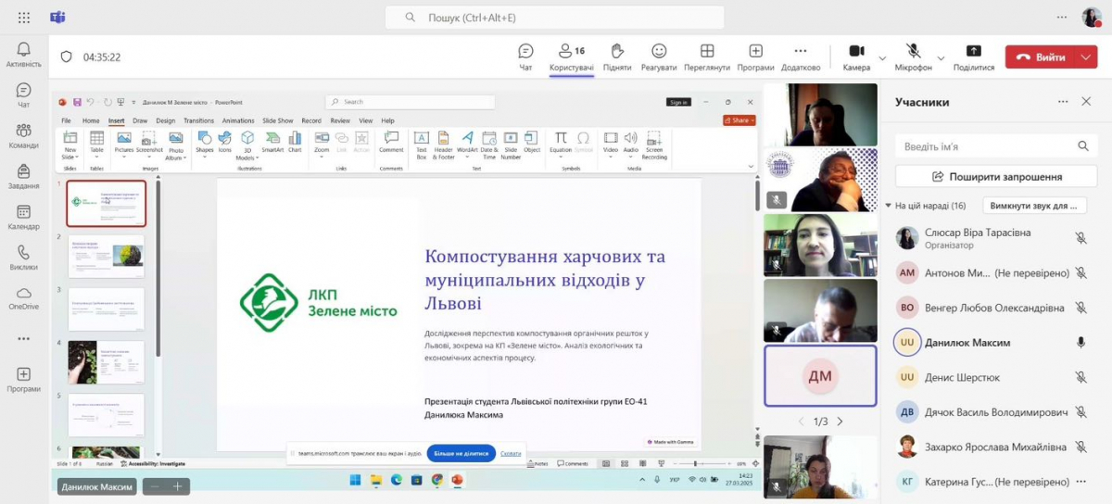Image resolution: width=1112 pixels, height=504 pixels.
Task: Open Chrome from the shared Windows taskbar
Action: coord(437,480)
